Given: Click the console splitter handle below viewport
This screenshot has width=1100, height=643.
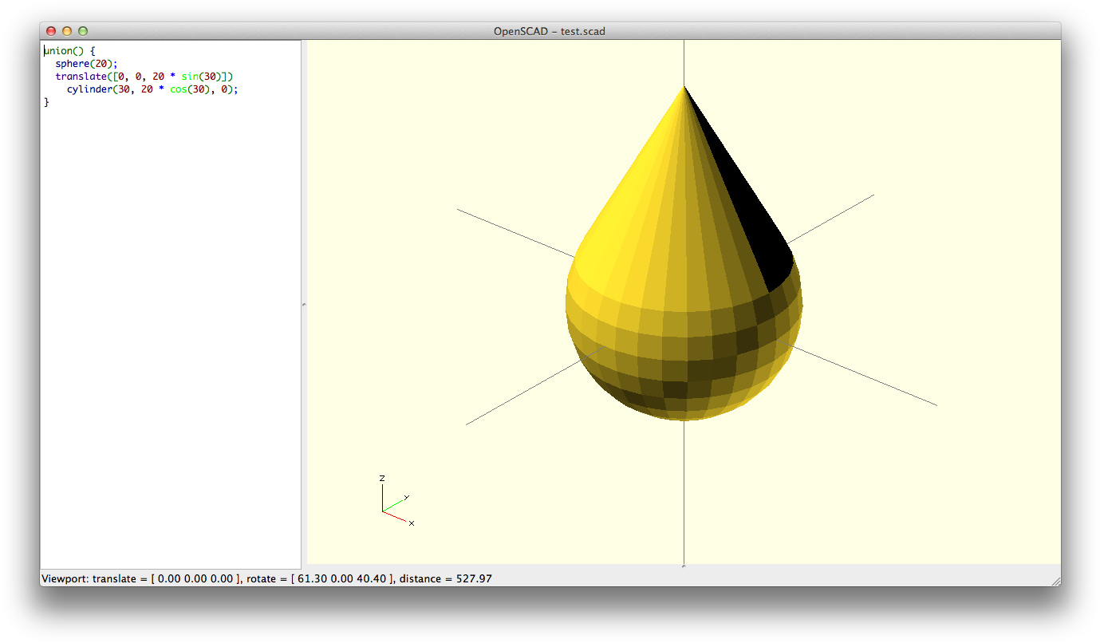Looking at the screenshot, I should [684, 566].
